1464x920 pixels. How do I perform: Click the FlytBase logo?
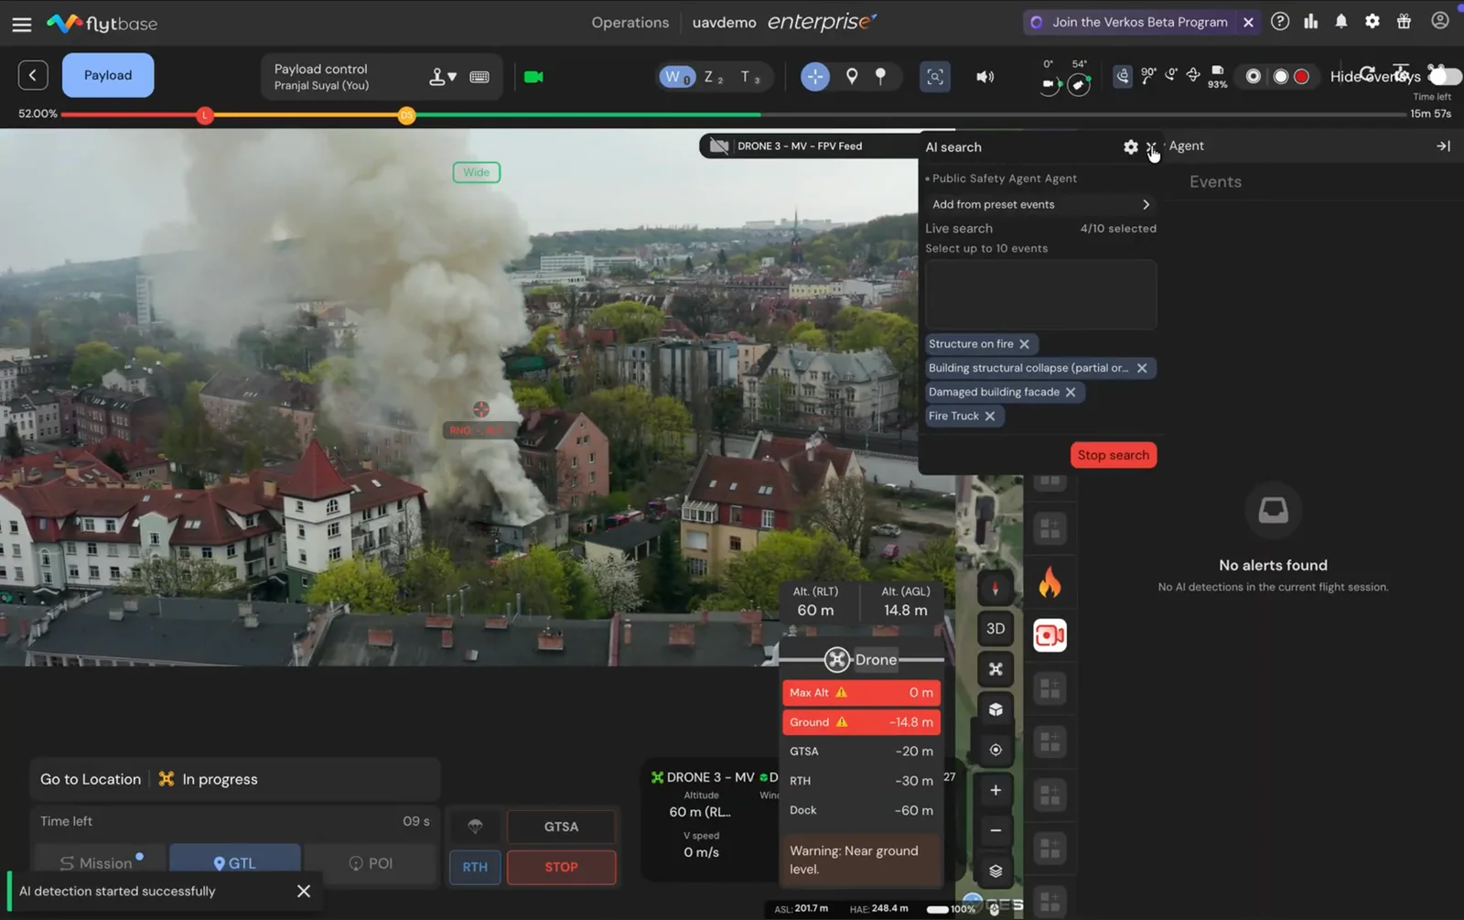pyautogui.click(x=102, y=23)
